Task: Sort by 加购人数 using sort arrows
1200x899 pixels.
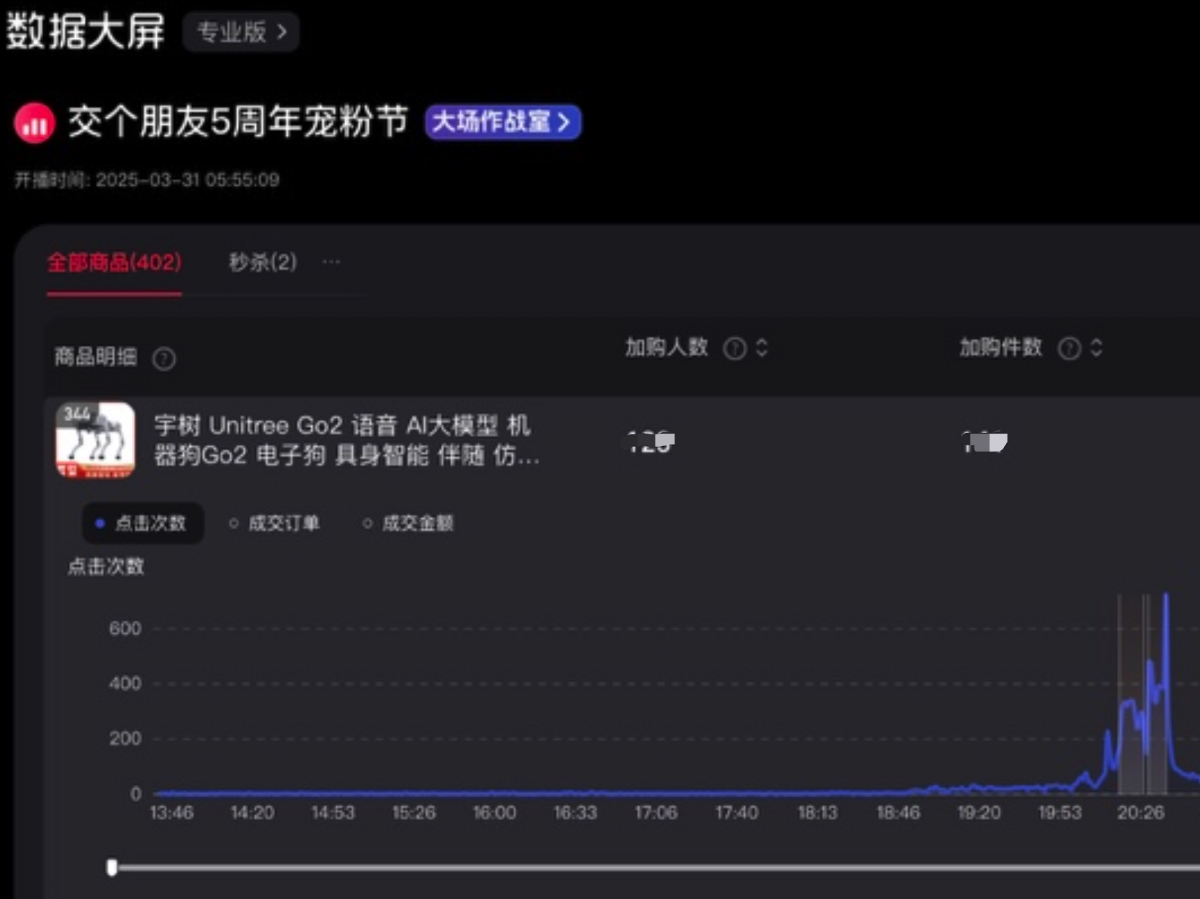Action: point(761,348)
